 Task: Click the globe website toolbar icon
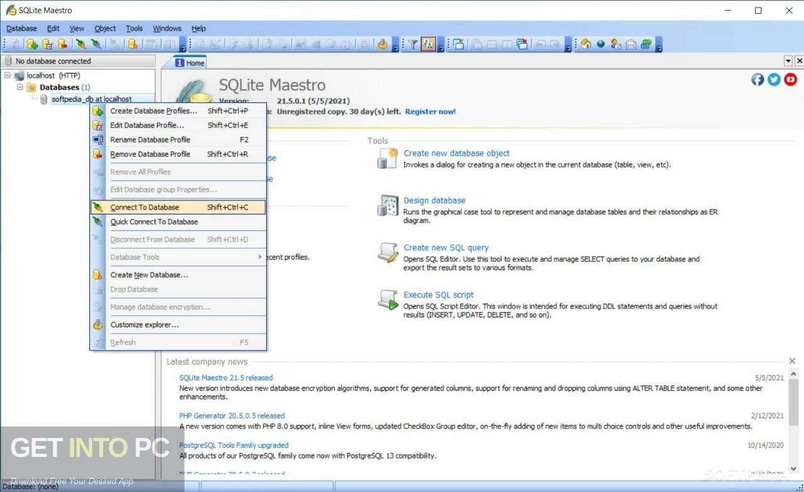point(601,44)
